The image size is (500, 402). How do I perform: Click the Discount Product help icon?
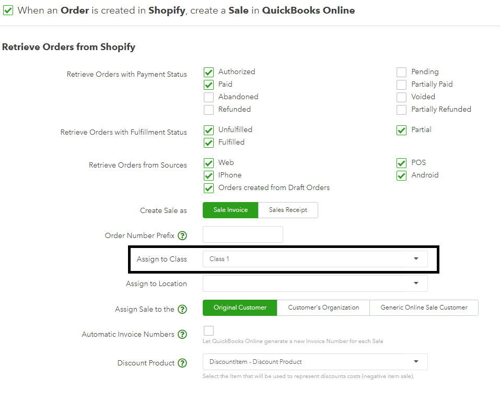coord(182,363)
